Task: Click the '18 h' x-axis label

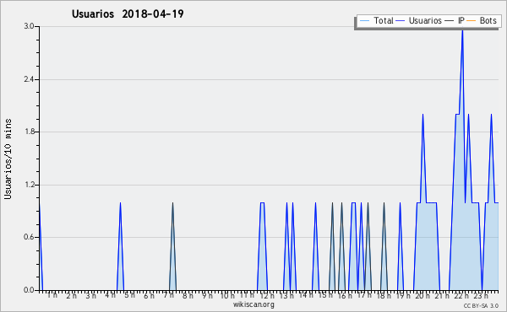Action: (x=384, y=295)
